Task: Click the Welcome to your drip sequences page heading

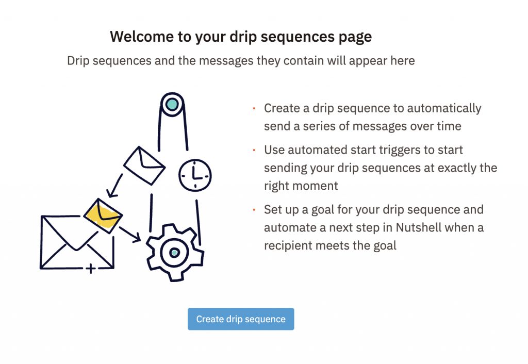Action: click(241, 37)
